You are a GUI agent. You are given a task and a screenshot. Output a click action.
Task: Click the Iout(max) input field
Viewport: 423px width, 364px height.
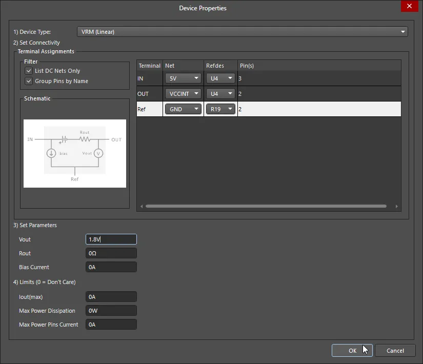111,297
